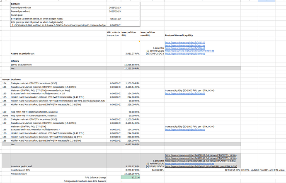Select the 16,126.08 RPL net asset value
Screen dimensions: 286x183
pos(131,174)
